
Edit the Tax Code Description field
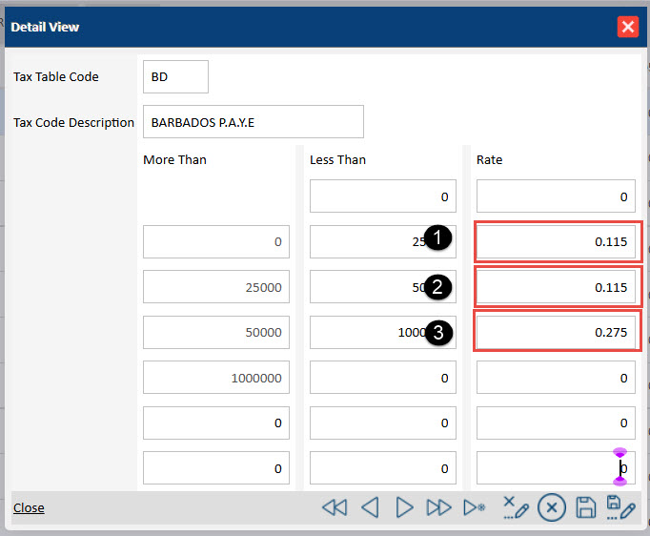[253, 122]
